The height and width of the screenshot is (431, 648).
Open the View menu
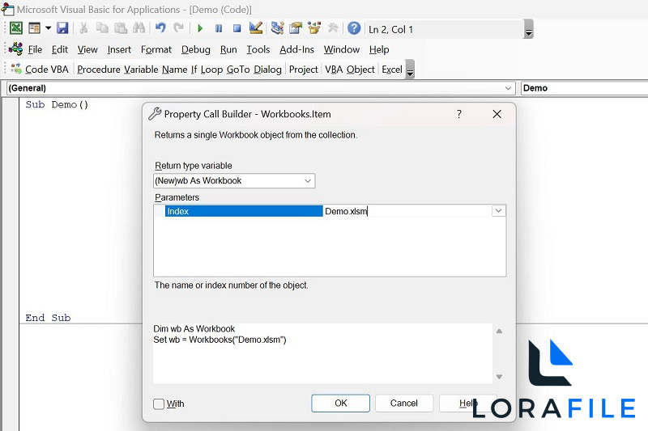point(87,49)
